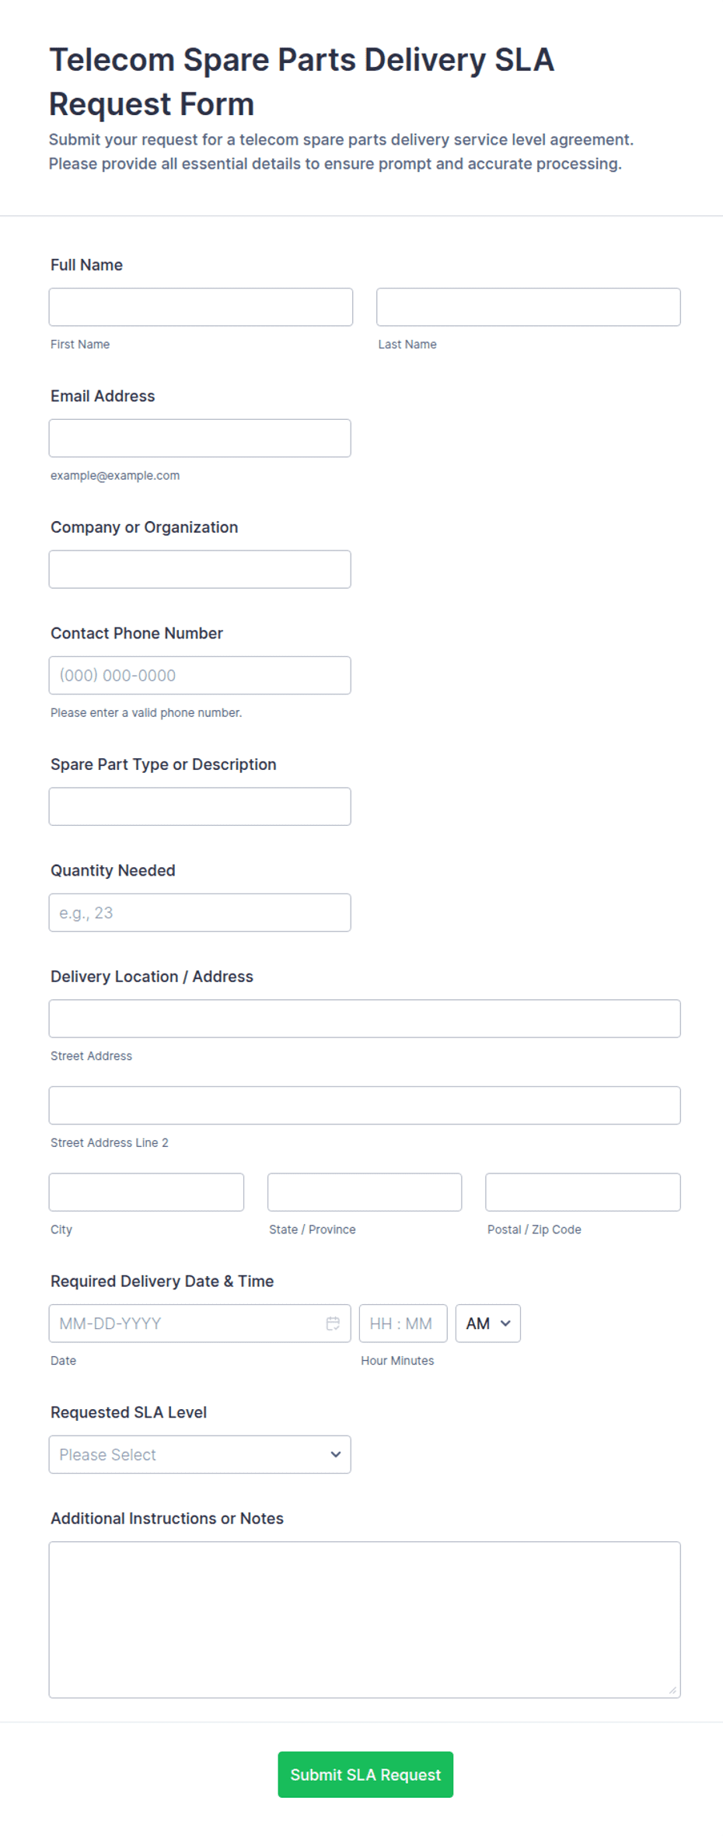Open the calendar picker icon

point(333,1324)
